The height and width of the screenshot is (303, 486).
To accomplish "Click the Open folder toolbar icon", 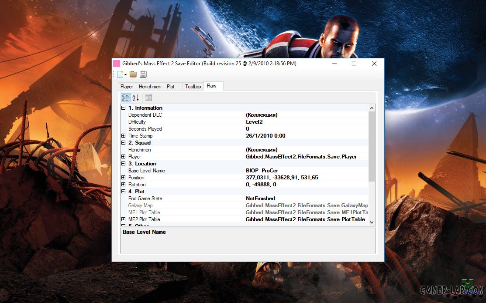I will 133,74.
